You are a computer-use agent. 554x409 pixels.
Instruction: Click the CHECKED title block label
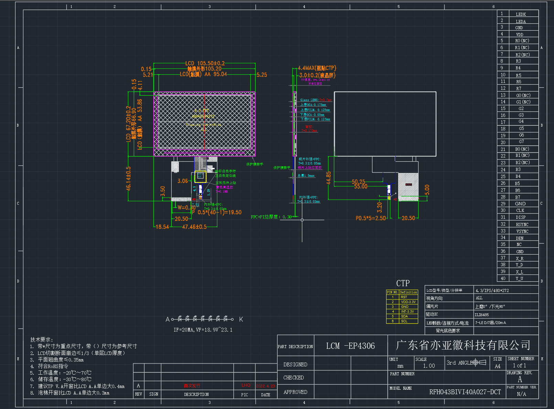click(x=293, y=378)
